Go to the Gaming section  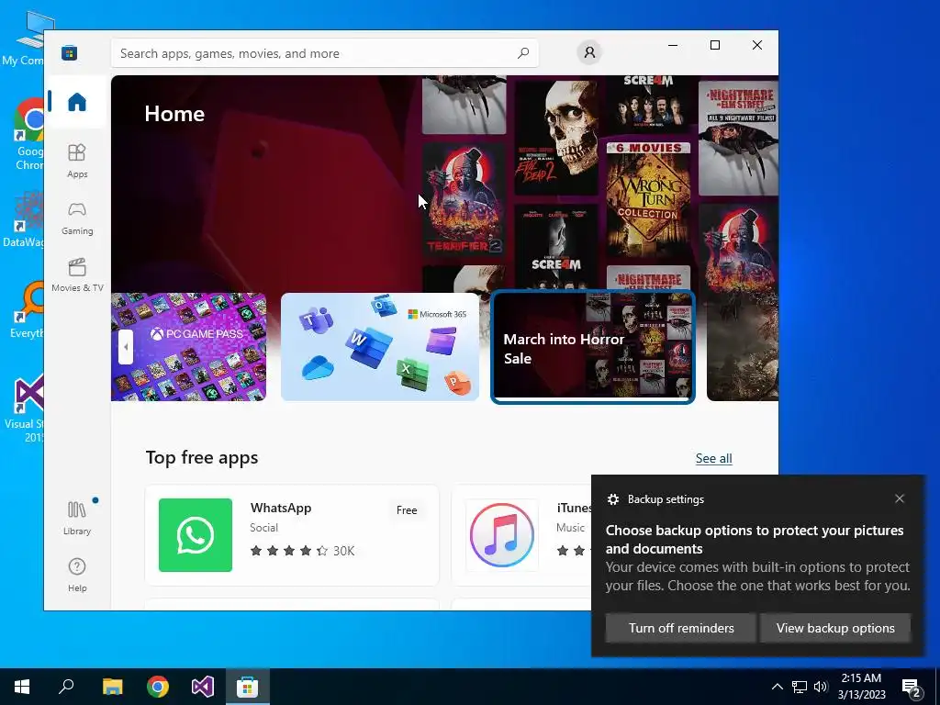tap(77, 218)
